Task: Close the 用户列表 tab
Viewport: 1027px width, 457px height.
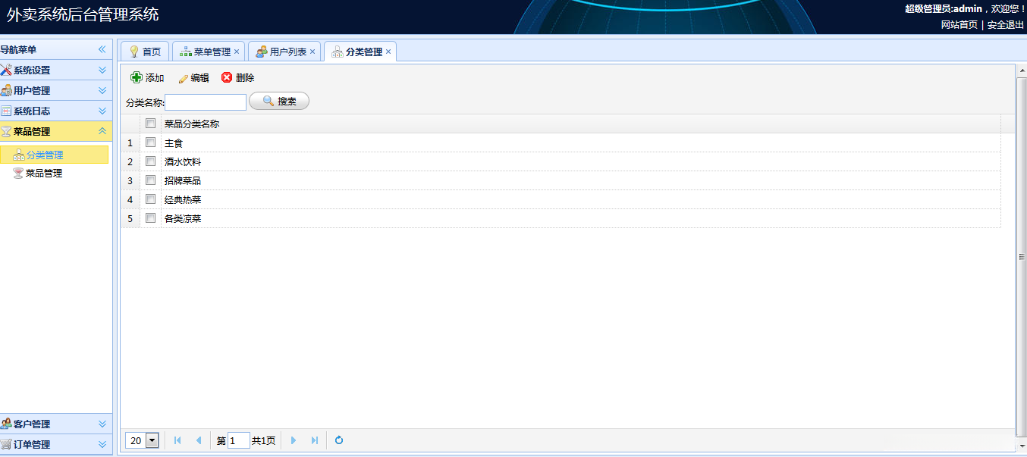Action: pos(312,52)
